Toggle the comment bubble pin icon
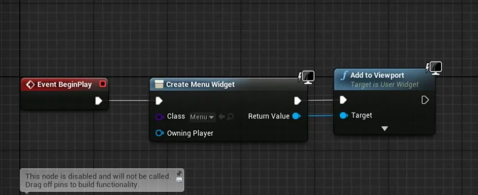The width and height of the screenshot is (478, 195). pos(179,174)
